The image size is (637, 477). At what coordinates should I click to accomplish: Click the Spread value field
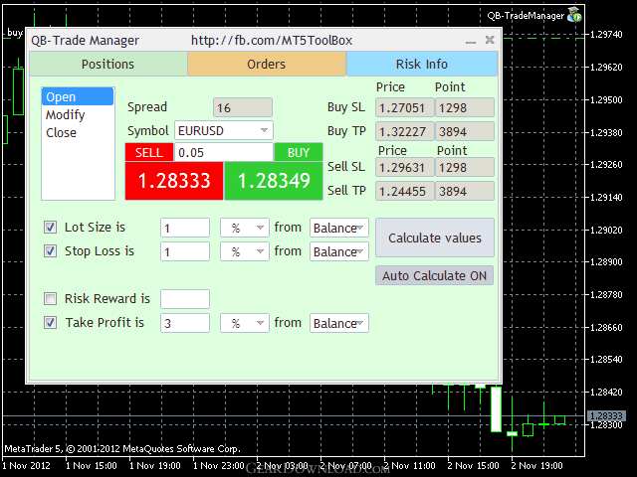click(x=243, y=107)
